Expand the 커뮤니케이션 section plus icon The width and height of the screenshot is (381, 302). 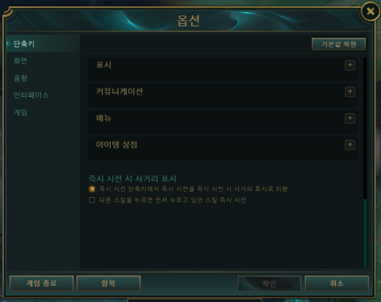[350, 92]
